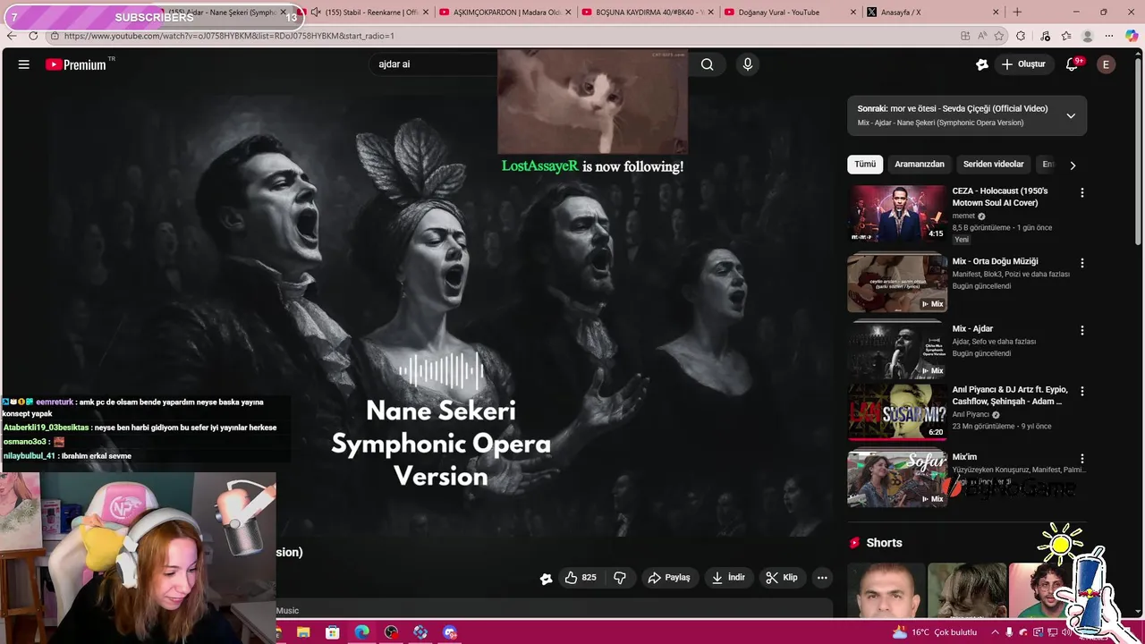This screenshot has height=644, width=1145.
Task: Switch to BOŞUNA KAYDIRMA browser tab
Action: [649, 13]
